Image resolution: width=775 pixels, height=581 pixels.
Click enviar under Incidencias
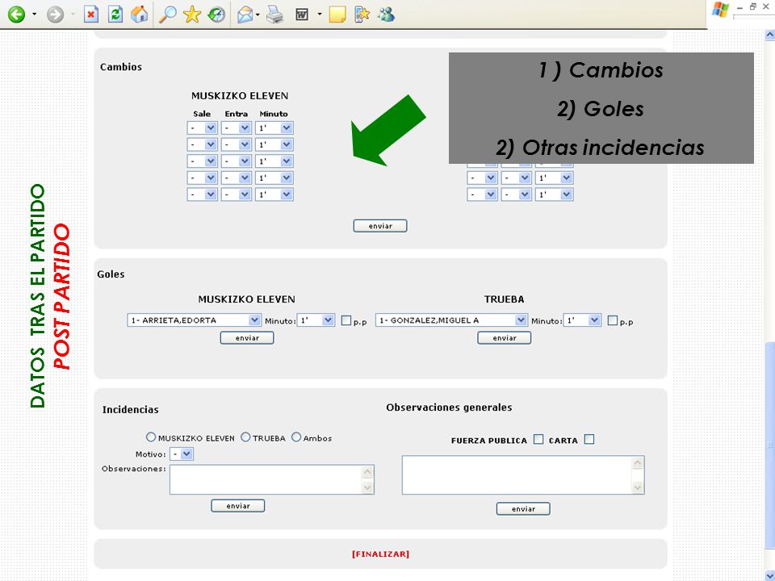click(237, 506)
